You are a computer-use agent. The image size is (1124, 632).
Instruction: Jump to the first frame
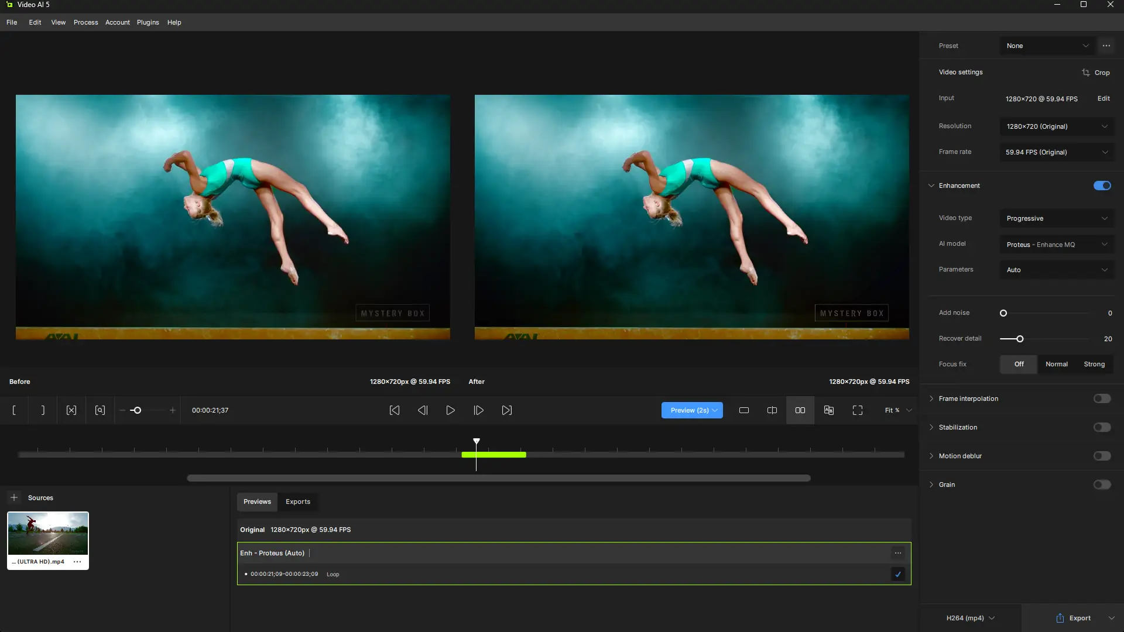(x=395, y=410)
